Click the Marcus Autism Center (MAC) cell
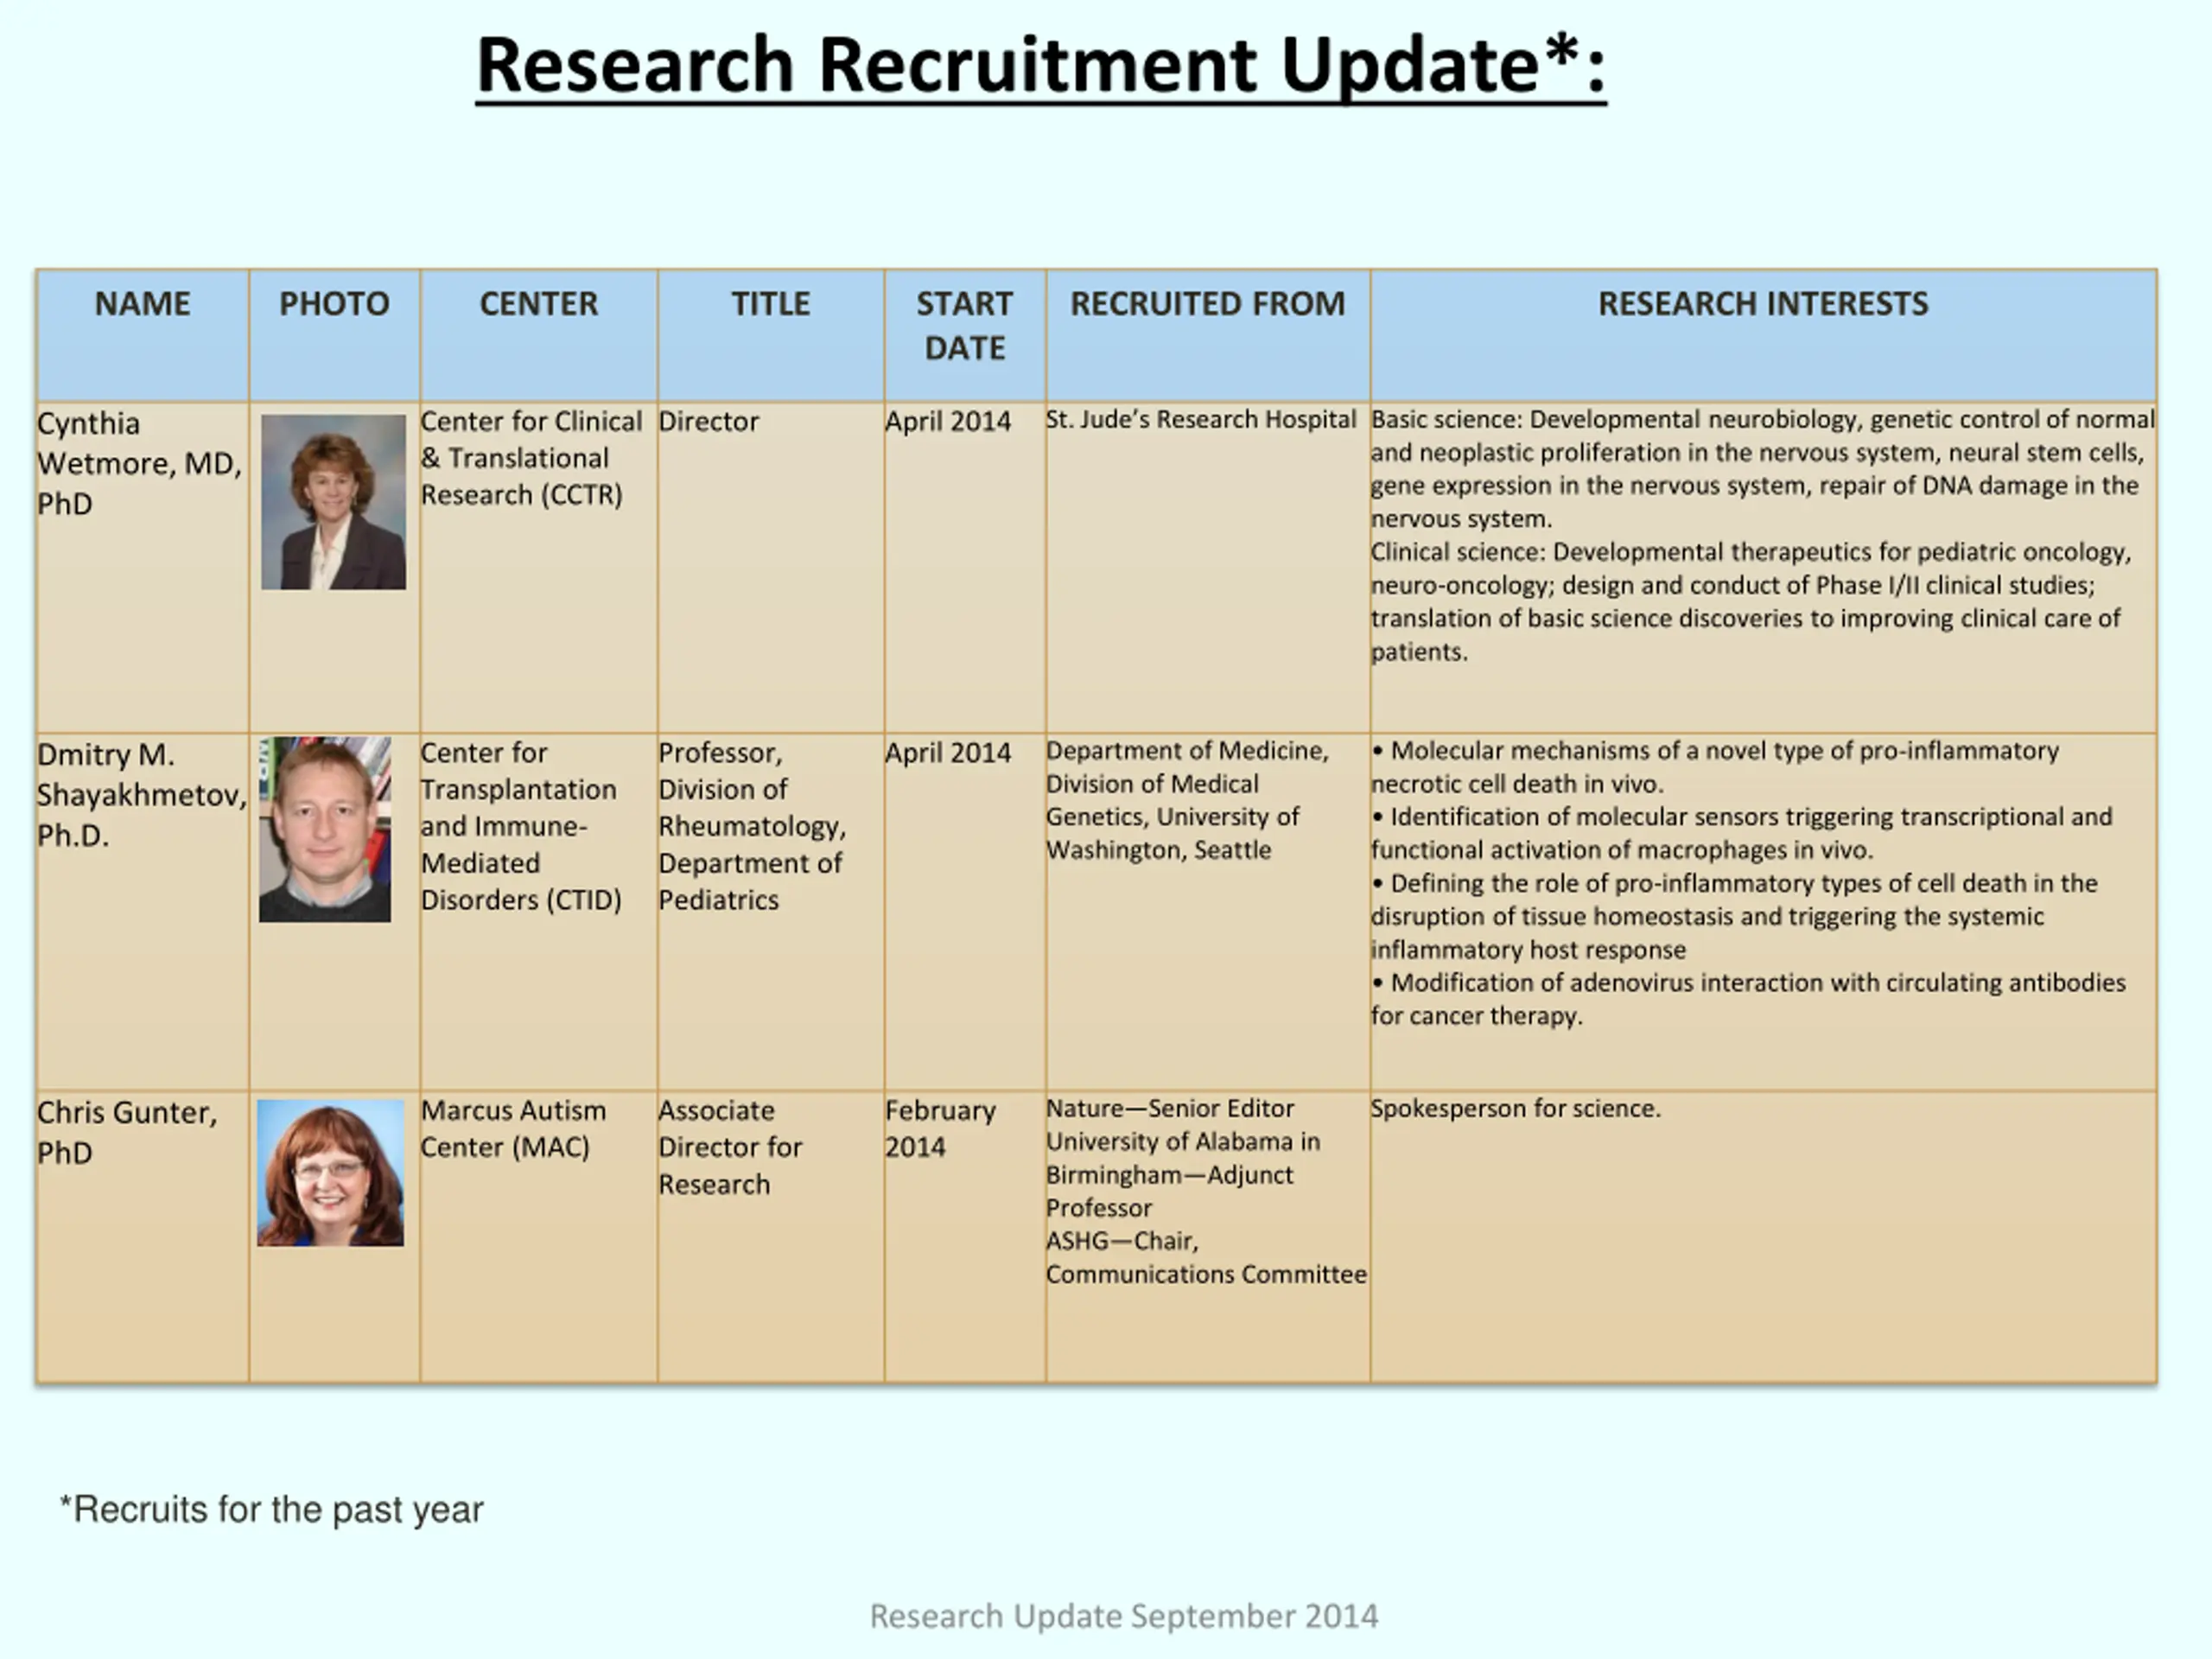The height and width of the screenshot is (1659, 2212). [513, 1129]
